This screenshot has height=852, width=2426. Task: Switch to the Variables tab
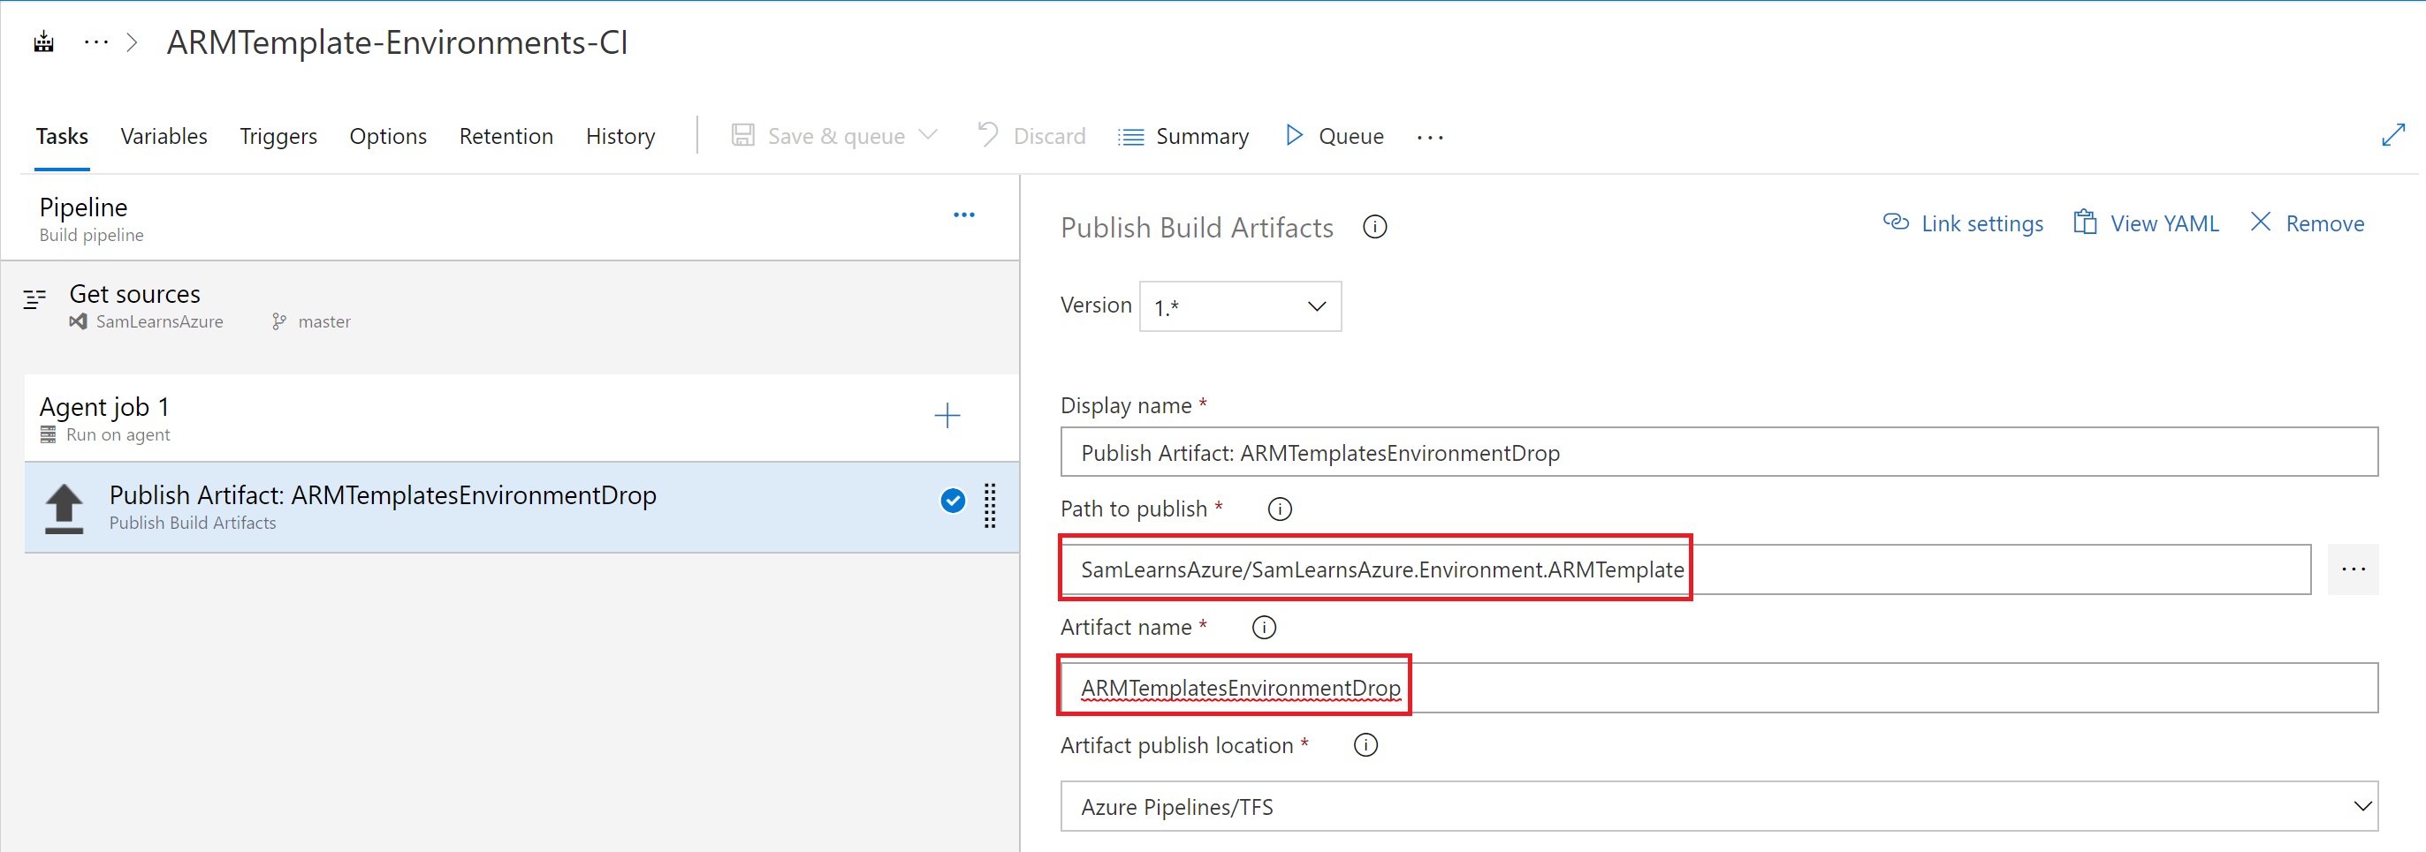(x=164, y=136)
